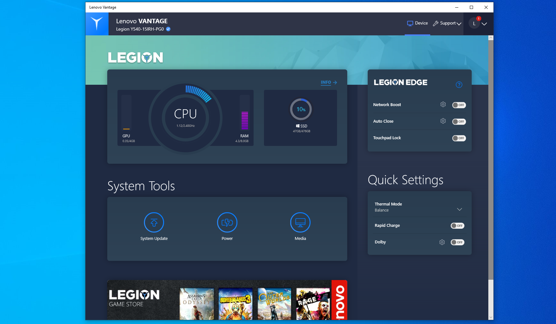Enable the Auto Close toggle
The height and width of the screenshot is (324, 556).
tap(459, 122)
